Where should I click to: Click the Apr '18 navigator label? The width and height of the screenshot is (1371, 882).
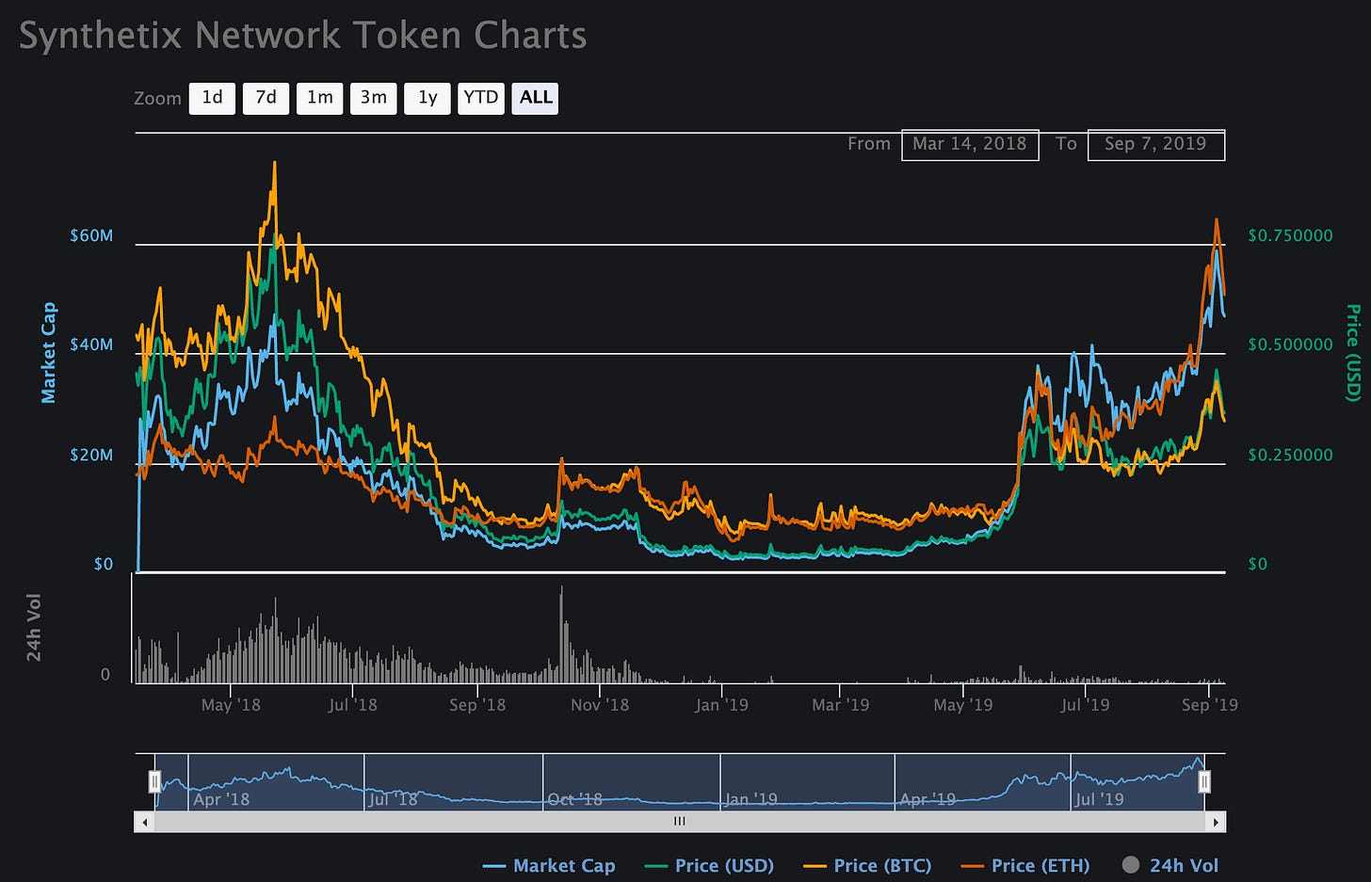pyautogui.click(x=221, y=799)
